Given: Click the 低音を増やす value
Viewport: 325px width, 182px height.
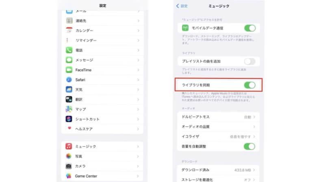Looking at the screenshot, I should (x=240, y=137).
